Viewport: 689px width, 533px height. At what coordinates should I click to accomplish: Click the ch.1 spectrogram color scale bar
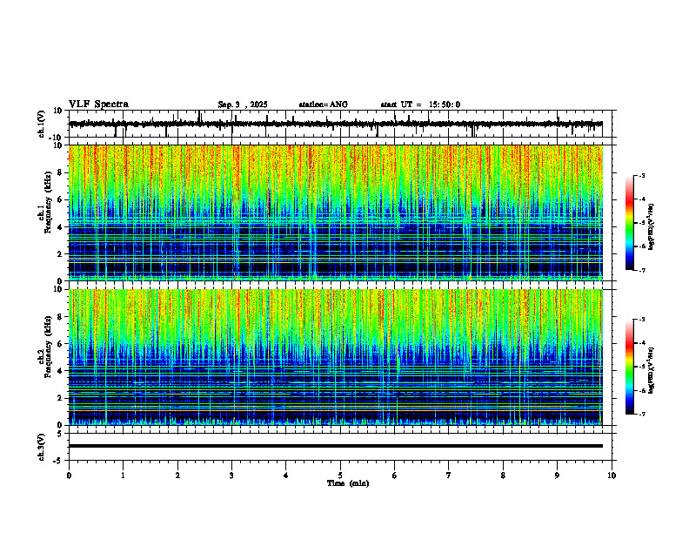pos(629,223)
